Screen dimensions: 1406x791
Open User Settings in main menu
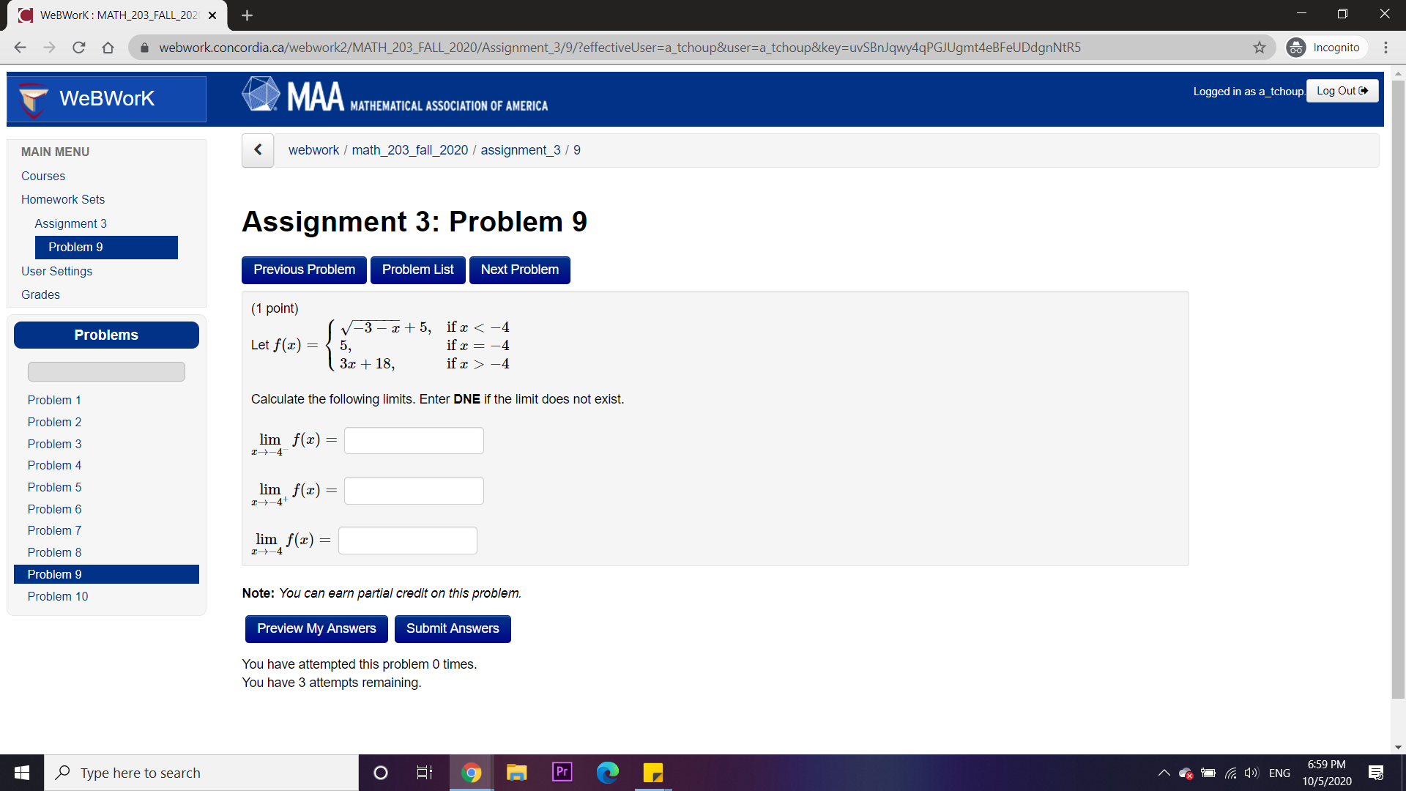point(57,271)
